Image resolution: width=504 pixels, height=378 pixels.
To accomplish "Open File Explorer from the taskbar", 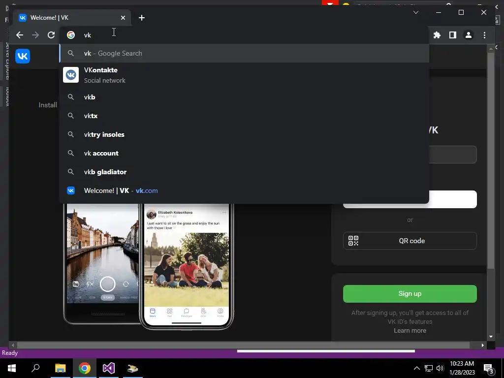I will click(x=60, y=368).
